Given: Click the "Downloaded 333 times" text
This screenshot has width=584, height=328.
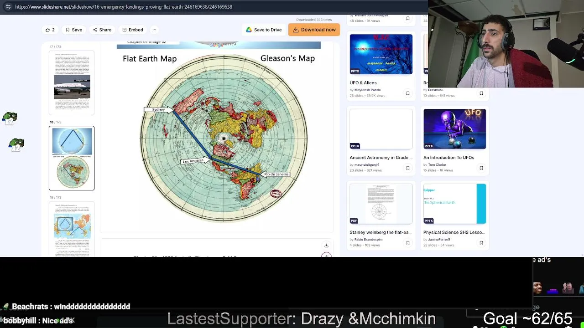Looking at the screenshot, I should (314, 20).
